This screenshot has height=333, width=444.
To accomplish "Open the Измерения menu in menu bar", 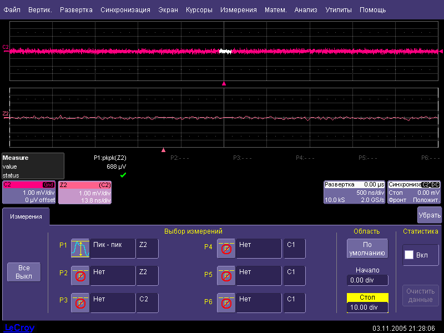I will 238,10.
